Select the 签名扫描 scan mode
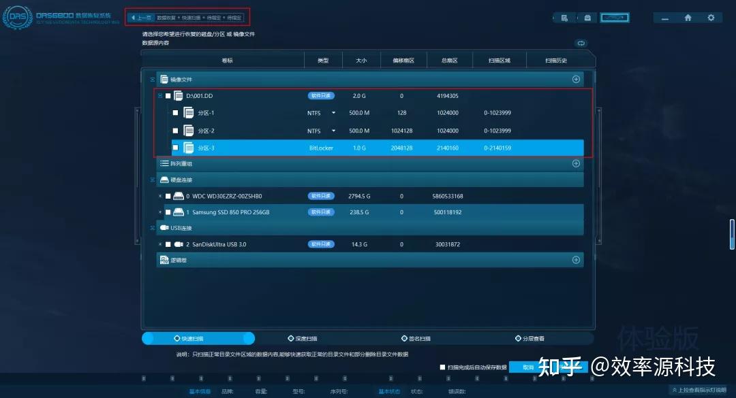 (416, 338)
